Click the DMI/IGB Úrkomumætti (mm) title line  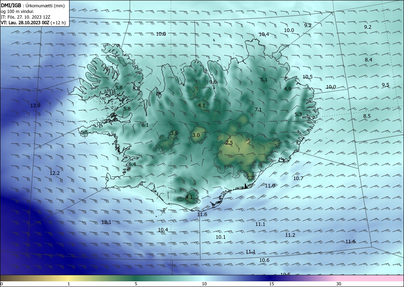click(x=33, y=6)
